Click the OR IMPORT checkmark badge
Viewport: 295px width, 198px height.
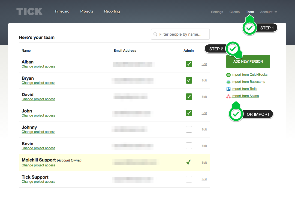coord(236,114)
